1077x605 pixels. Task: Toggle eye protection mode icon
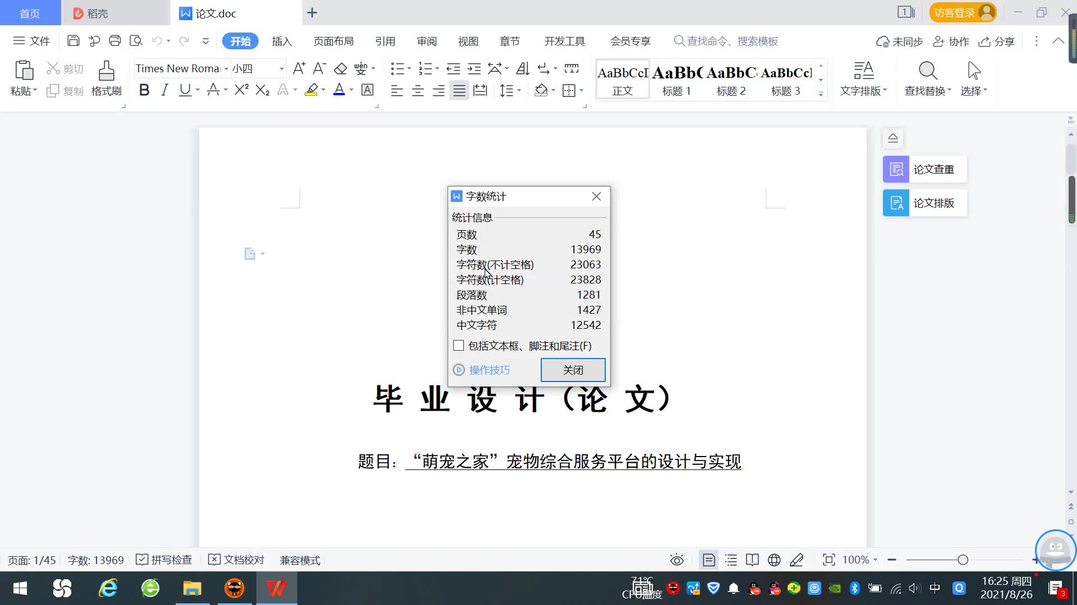(676, 560)
